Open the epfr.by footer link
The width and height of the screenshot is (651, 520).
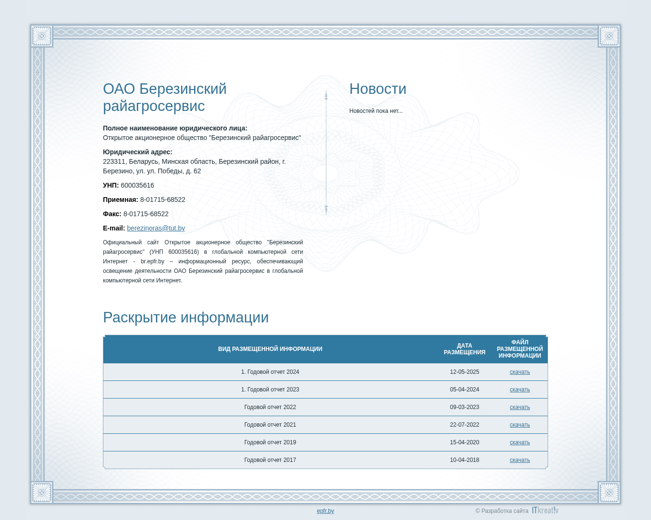click(x=325, y=511)
